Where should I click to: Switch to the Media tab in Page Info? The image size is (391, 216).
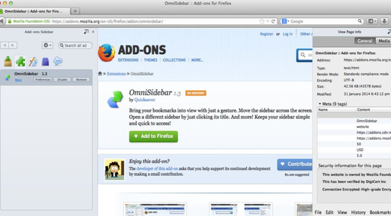(x=384, y=41)
